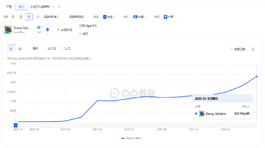Toggle the 百分比 percentage checkbox
The width and height of the screenshot is (265, 148).
[x=44, y=48]
